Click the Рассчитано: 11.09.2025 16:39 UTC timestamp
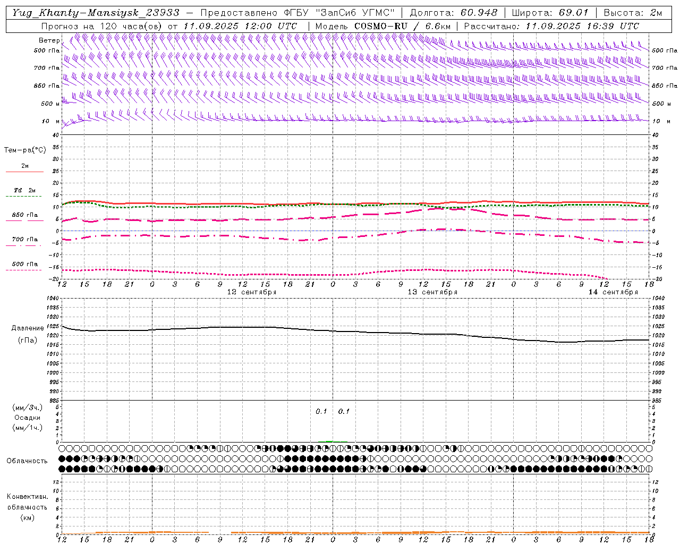 pyautogui.click(x=551, y=26)
